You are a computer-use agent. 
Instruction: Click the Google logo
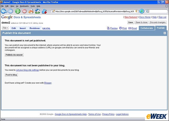coord(7,17)
